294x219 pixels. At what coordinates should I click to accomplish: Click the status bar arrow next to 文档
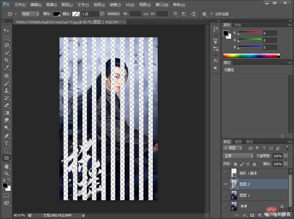pos(84,215)
